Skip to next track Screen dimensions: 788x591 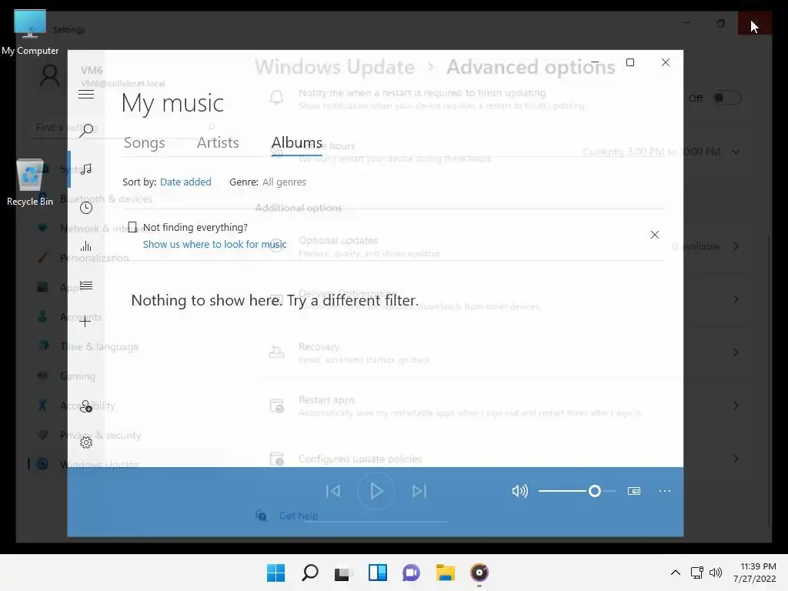click(x=419, y=491)
